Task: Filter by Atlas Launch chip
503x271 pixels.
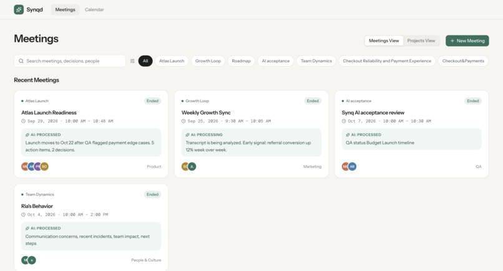Action: pyautogui.click(x=172, y=61)
